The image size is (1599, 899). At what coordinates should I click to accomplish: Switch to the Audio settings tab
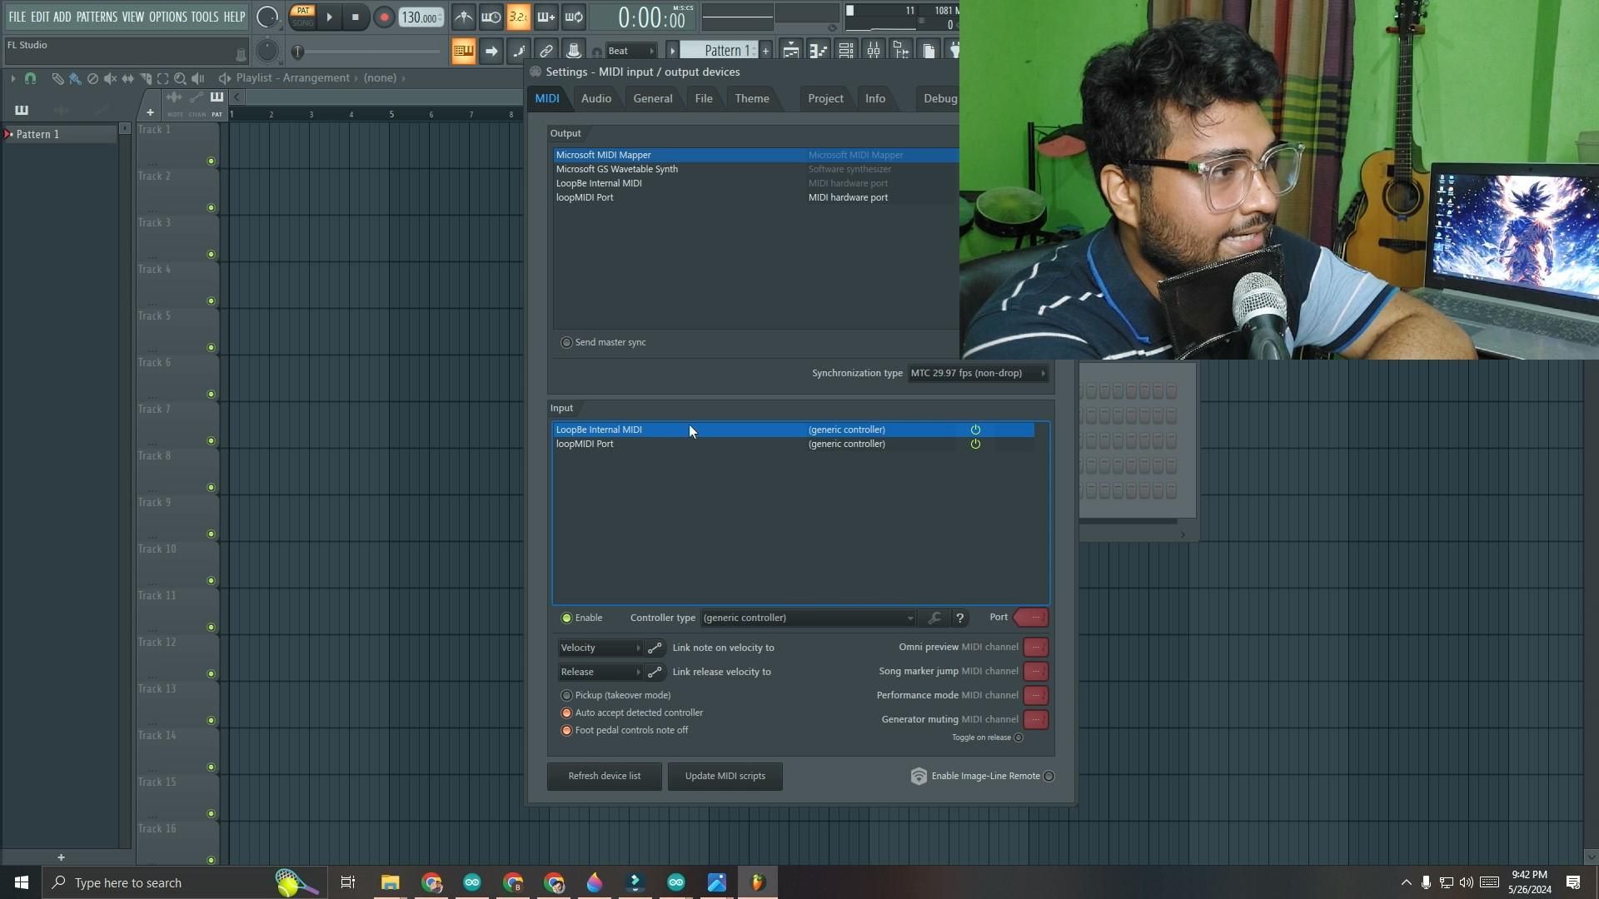coord(595,99)
